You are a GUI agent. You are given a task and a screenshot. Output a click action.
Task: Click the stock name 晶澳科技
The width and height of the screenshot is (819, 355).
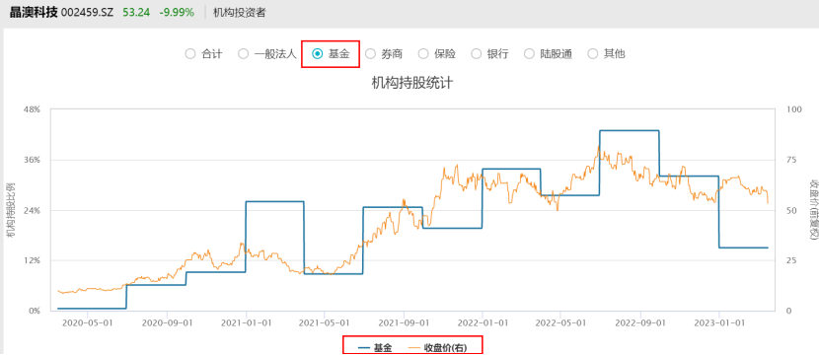(34, 13)
